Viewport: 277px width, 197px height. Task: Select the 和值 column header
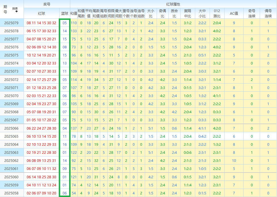coord(74,14)
